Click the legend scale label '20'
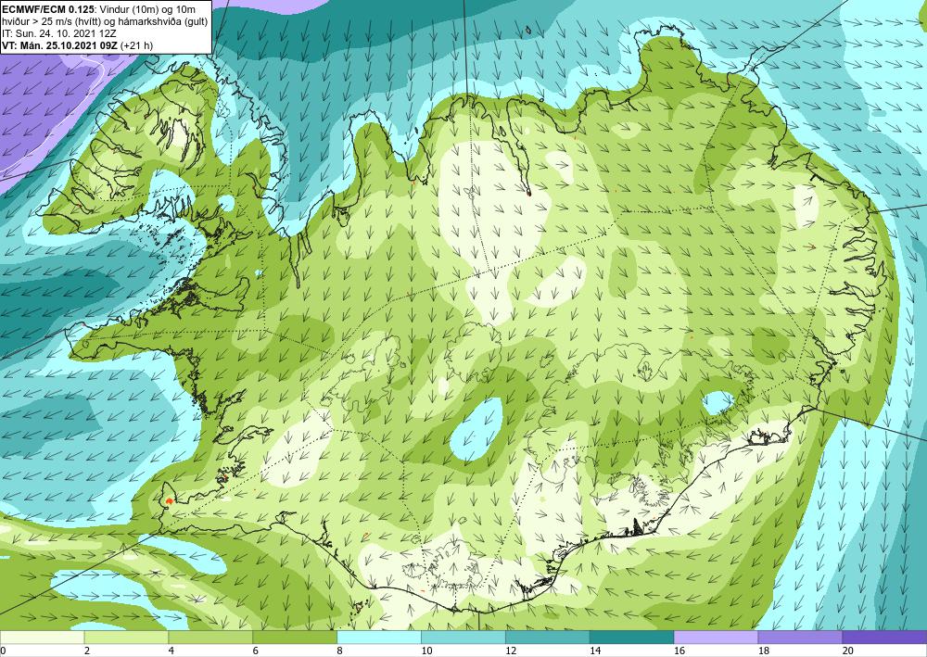 click(848, 651)
